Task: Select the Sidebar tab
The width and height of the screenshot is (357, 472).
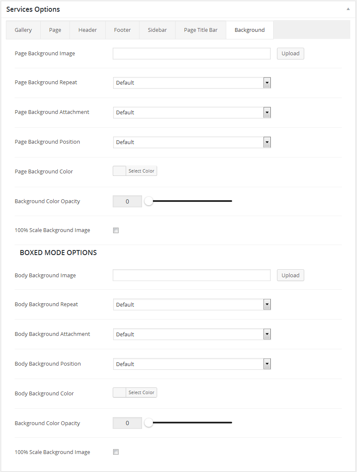Action: tap(157, 30)
